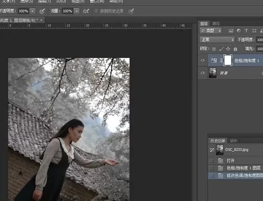
Task: Open the 滤镜(T) menu
Action: (x=44, y=1)
